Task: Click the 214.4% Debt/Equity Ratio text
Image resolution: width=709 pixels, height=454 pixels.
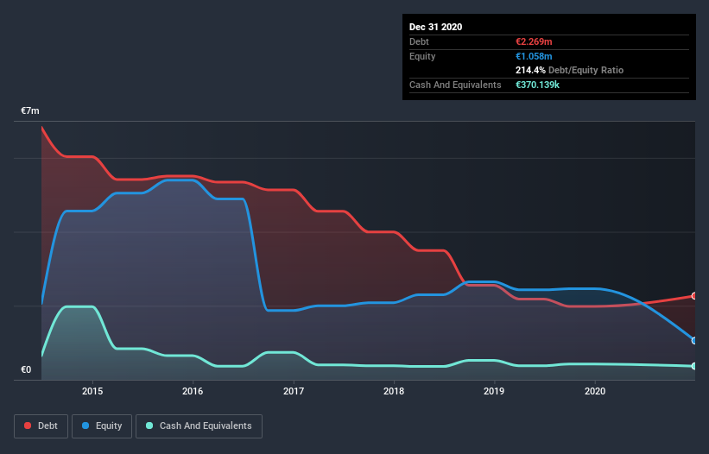Action: click(x=569, y=71)
